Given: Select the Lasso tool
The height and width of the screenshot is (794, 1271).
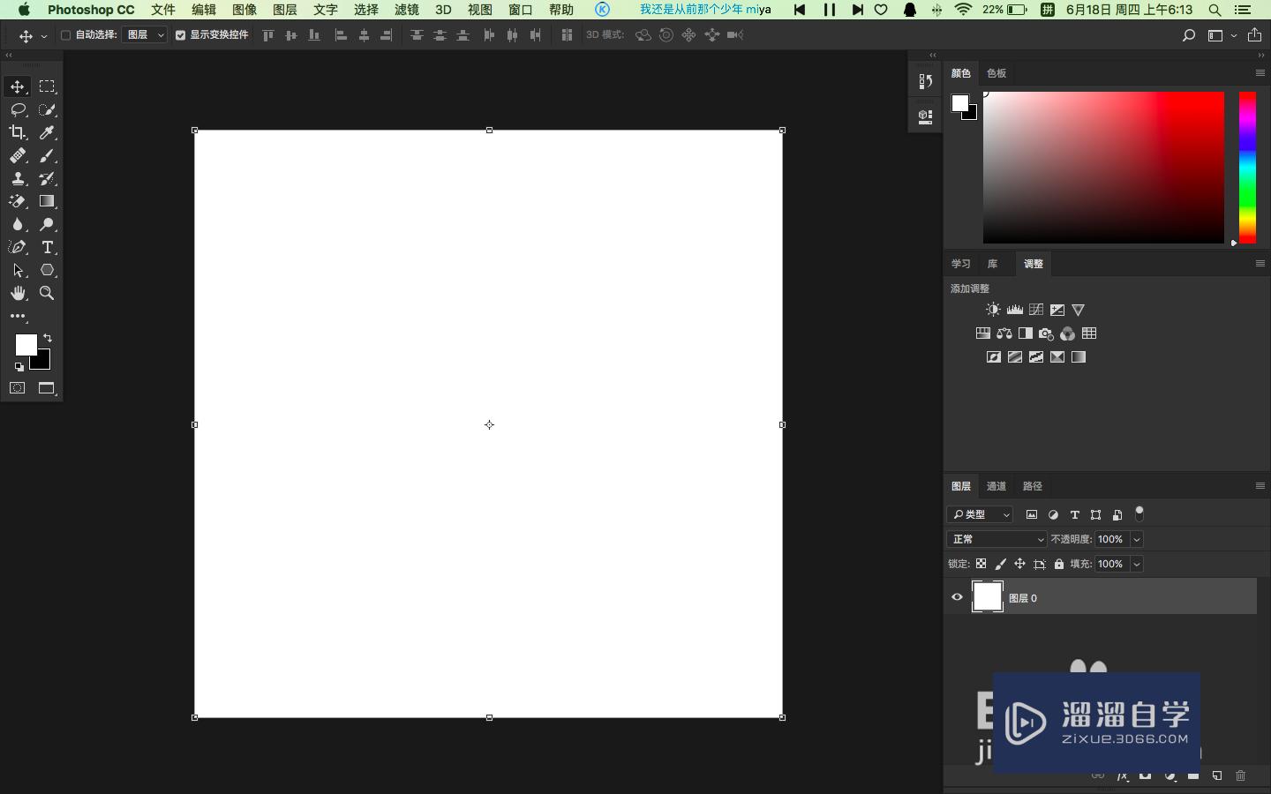Looking at the screenshot, I should pos(18,109).
